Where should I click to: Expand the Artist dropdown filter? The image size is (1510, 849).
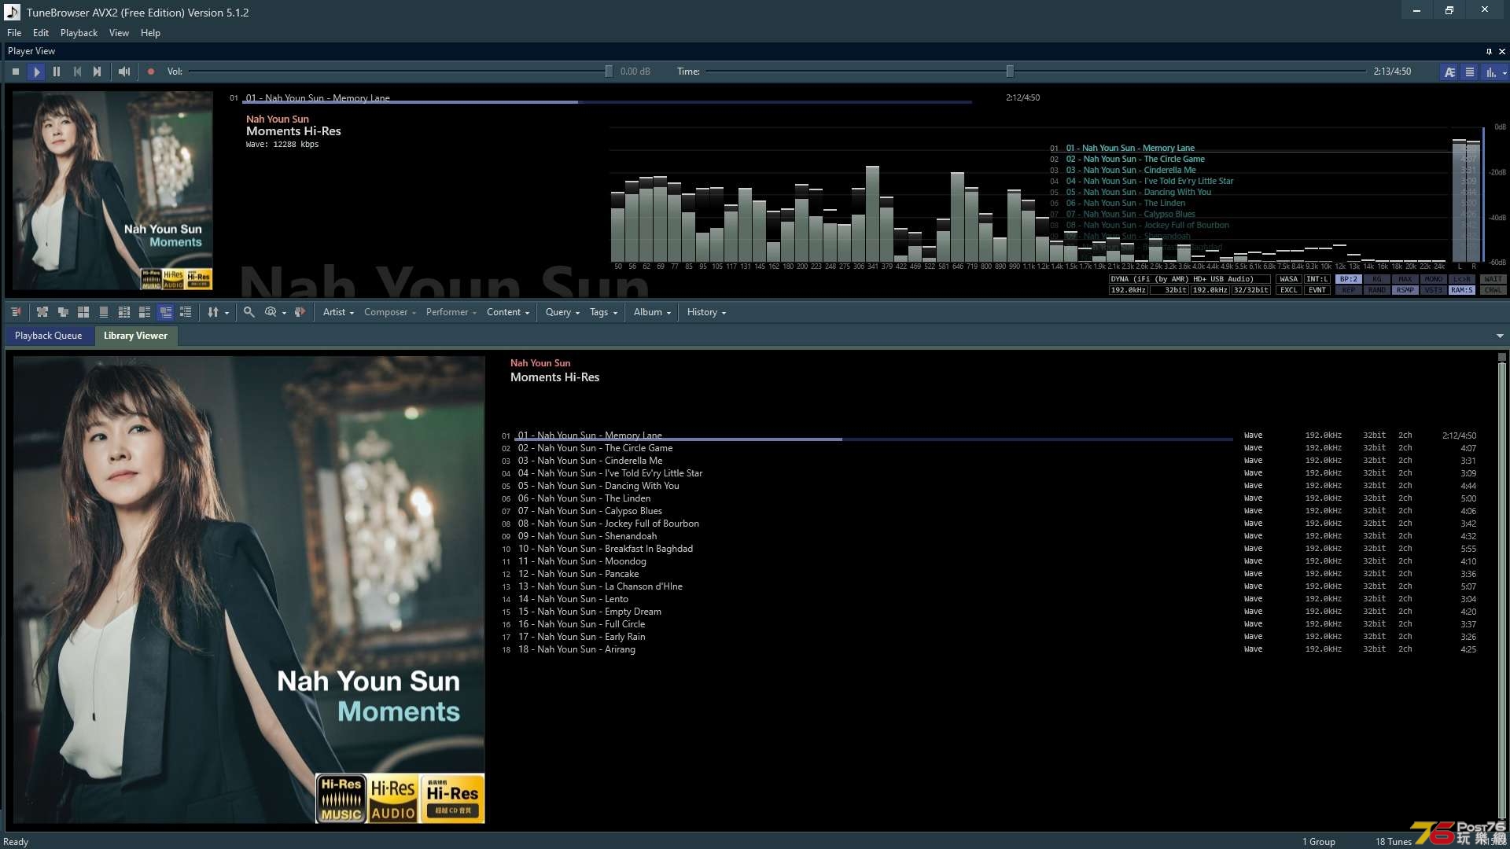[x=336, y=311]
